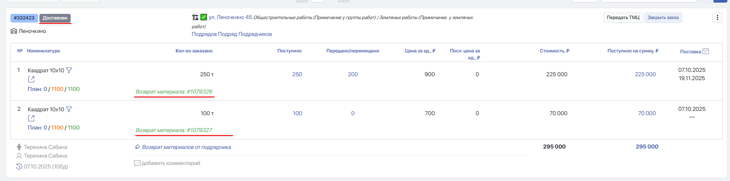Click the Доставлен status badge
730x181 pixels.
coord(55,18)
